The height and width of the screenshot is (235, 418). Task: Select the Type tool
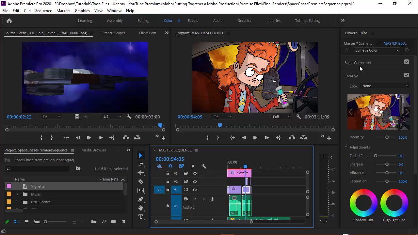[x=141, y=217]
